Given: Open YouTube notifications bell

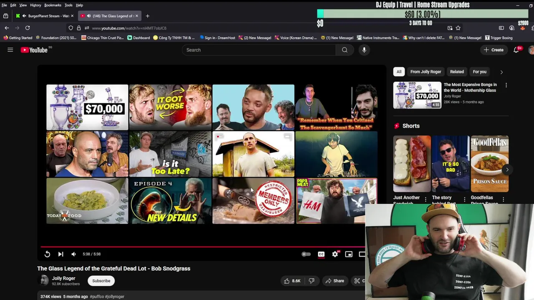Looking at the screenshot, I should click(x=516, y=50).
